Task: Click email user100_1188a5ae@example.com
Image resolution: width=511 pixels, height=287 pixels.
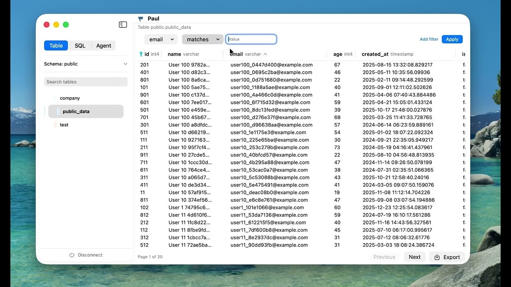Action: (x=270, y=88)
